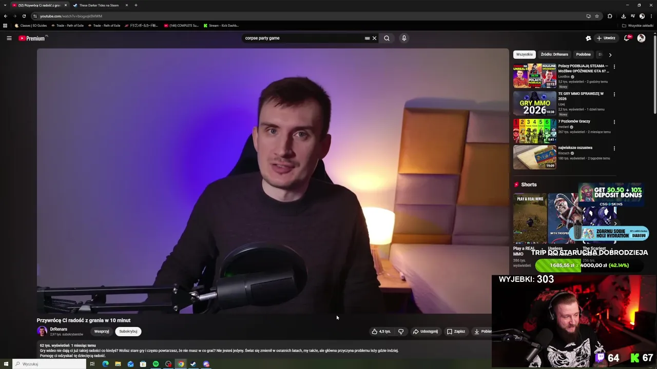The width and height of the screenshot is (657, 369).
Task: Click the Udostępnij share button
Action: [x=426, y=332]
